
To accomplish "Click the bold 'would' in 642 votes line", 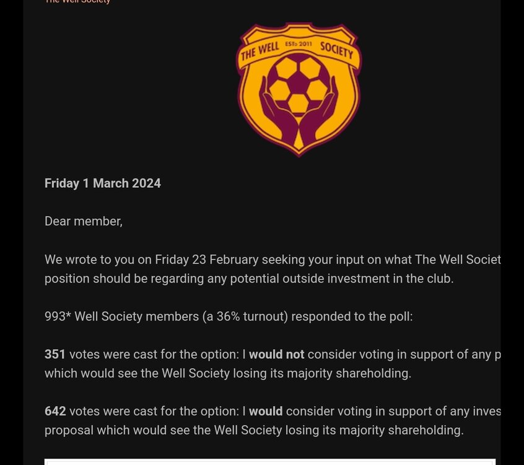I will click(266, 411).
